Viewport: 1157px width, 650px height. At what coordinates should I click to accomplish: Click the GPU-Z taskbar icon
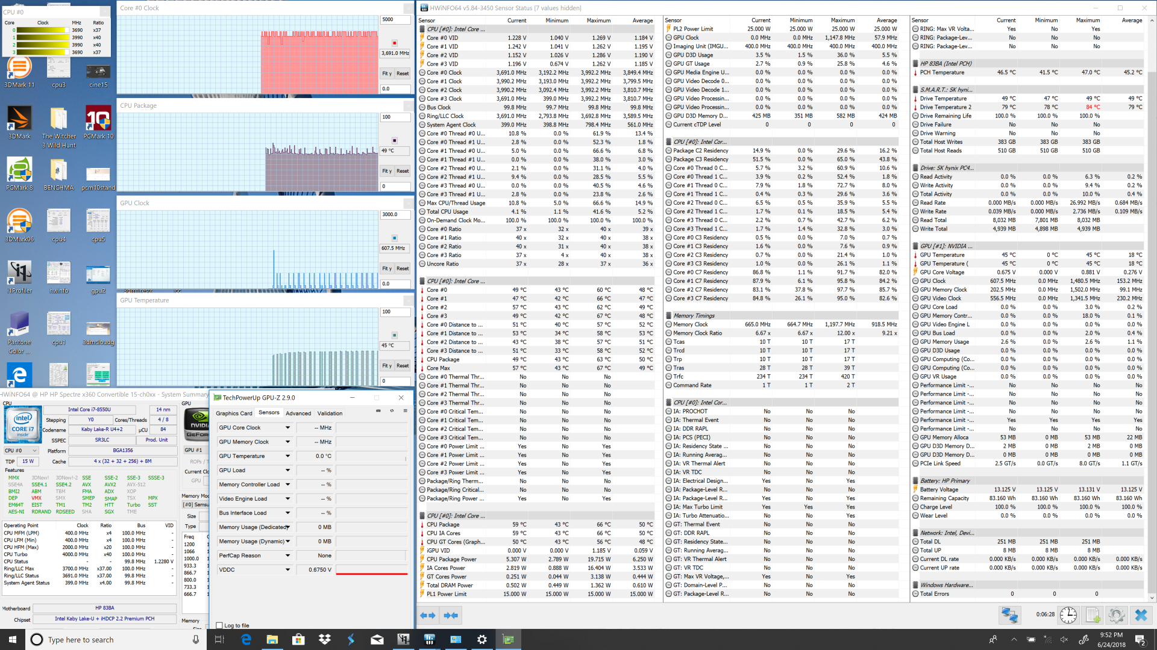click(x=509, y=639)
